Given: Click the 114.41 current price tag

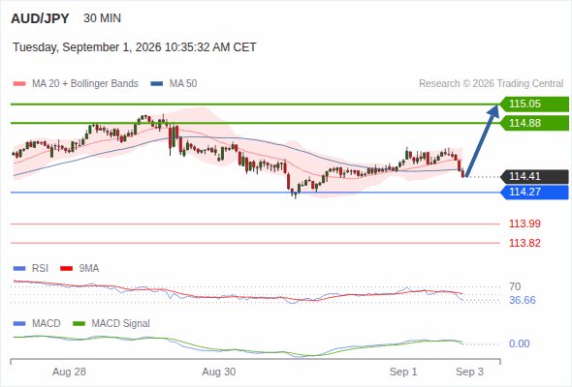Looking at the screenshot, I should (x=534, y=177).
